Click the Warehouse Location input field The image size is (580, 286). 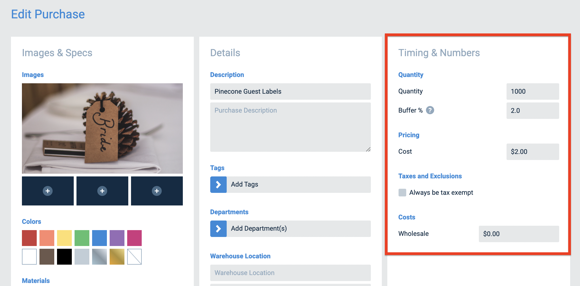291,273
